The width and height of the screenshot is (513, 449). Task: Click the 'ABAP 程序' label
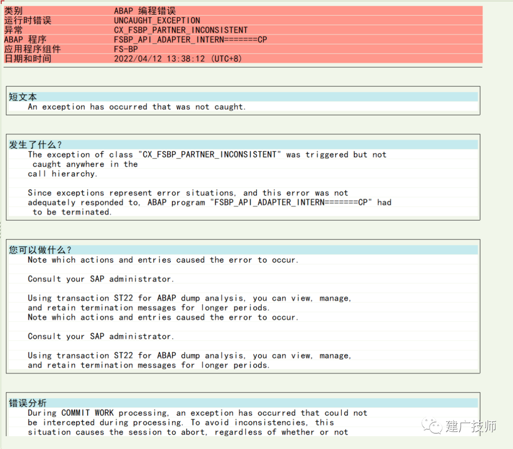point(25,39)
